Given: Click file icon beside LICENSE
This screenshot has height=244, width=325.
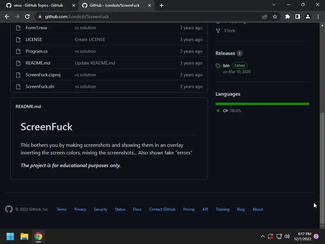Looking at the screenshot, I should (18, 39).
